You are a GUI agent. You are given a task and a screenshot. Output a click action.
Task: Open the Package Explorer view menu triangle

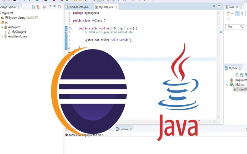tap(50, 6)
